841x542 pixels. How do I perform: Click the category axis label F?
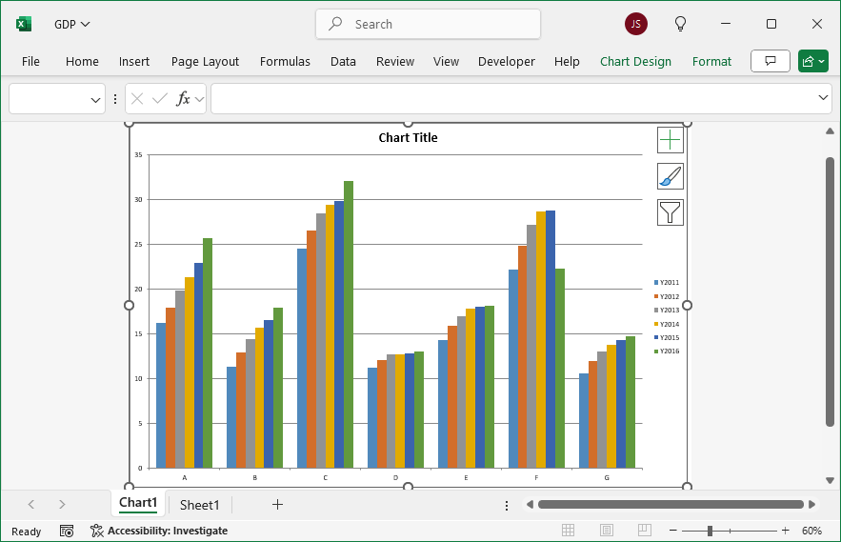click(536, 477)
